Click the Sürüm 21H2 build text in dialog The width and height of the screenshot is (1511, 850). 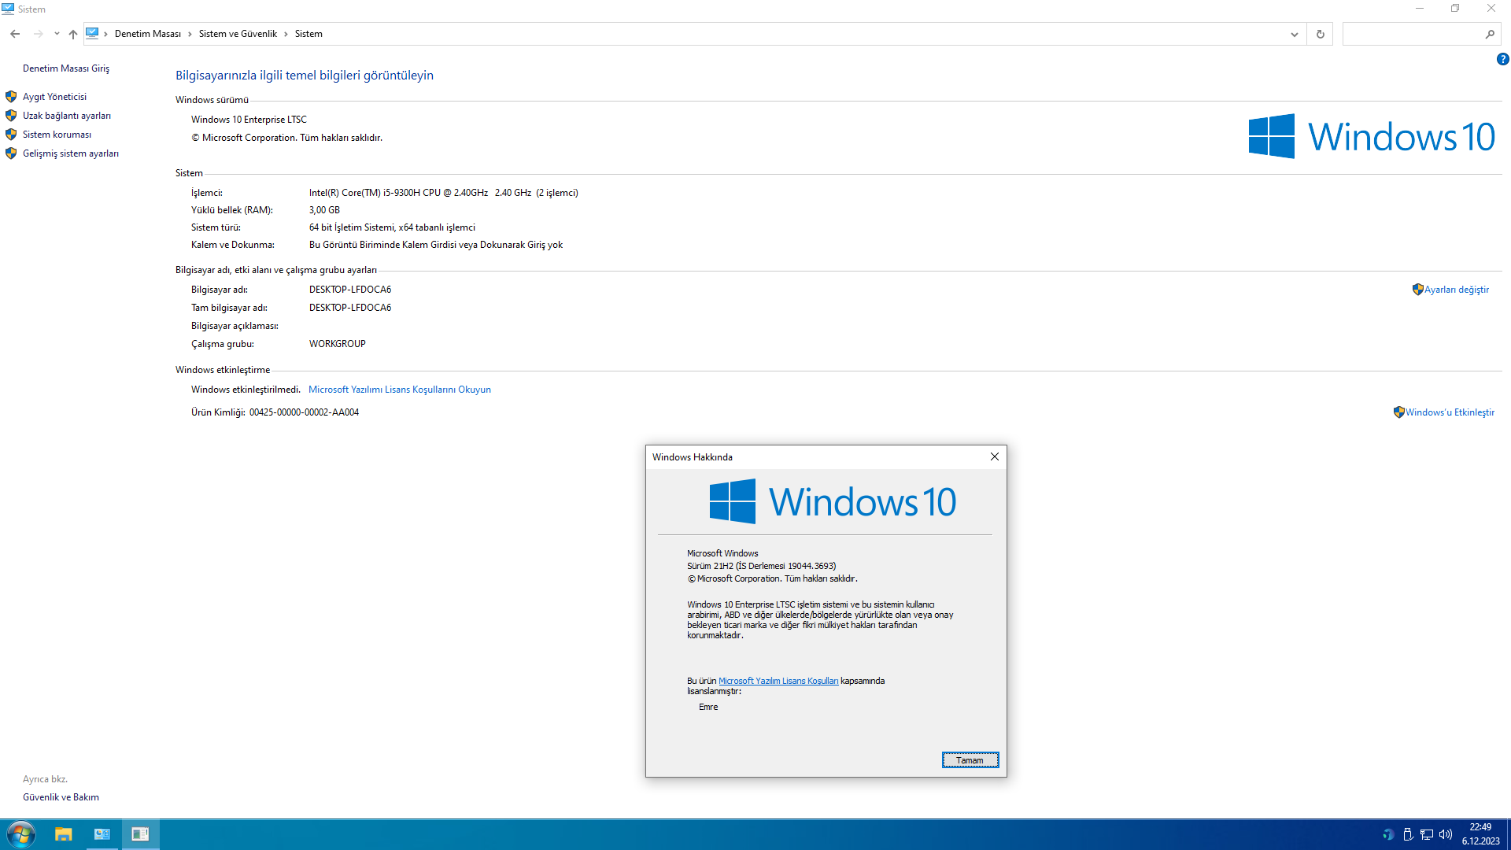[761, 566]
